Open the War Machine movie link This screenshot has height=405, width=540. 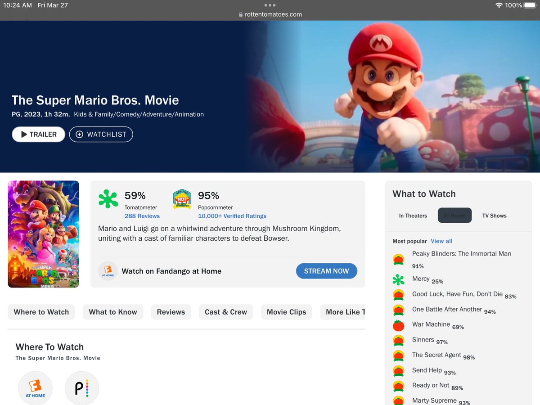(x=431, y=324)
